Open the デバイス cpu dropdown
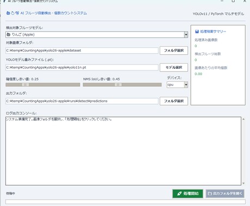 pos(177,85)
